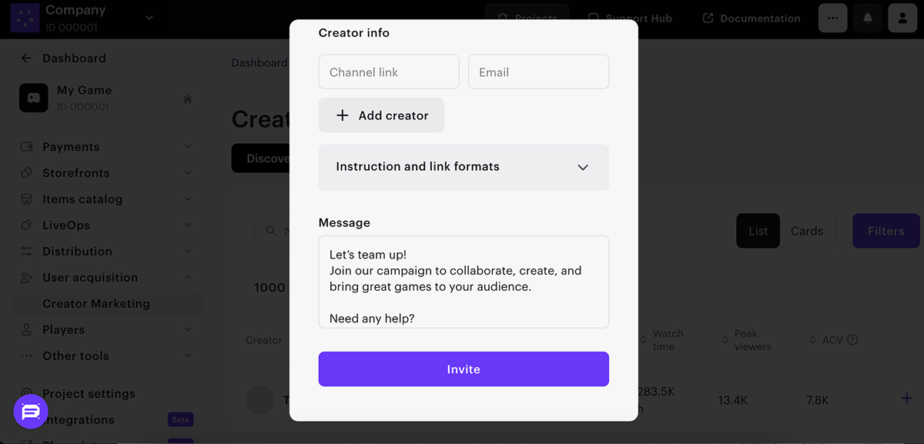
Task: Click the Email input field
Action: (x=538, y=72)
